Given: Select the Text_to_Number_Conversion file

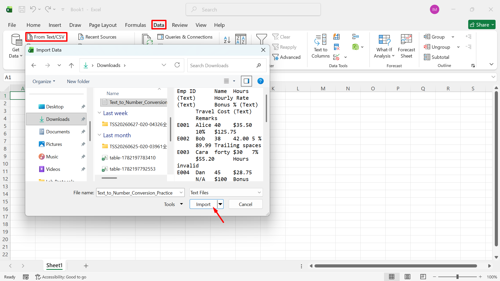Looking at the screenshot, I should [x=134, y=102].
